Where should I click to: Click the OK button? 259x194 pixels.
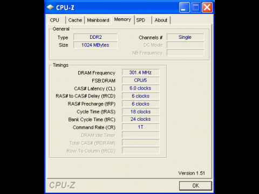click(195, 185)
